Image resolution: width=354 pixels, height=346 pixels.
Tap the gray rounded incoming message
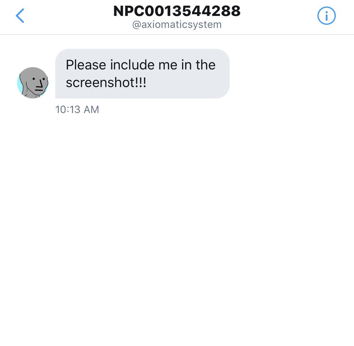tap(142, 74)
